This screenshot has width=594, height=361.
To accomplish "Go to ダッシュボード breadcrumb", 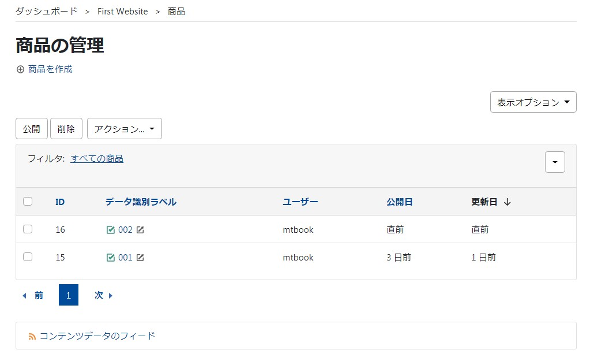I will [x=46, y=12].
